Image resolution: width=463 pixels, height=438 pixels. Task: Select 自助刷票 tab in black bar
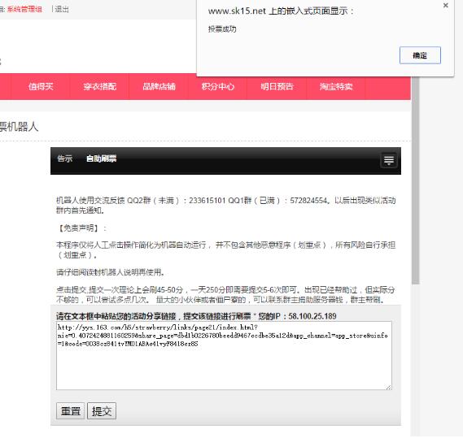coord(101,158)
